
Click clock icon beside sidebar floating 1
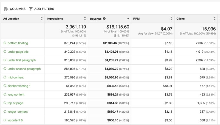point(5,86)
